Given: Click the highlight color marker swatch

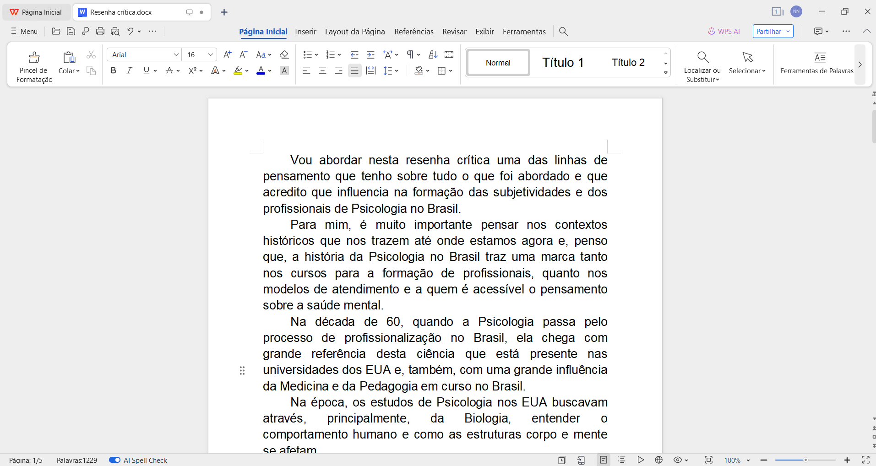Looking at the screenshot, I should pos(238,70).
